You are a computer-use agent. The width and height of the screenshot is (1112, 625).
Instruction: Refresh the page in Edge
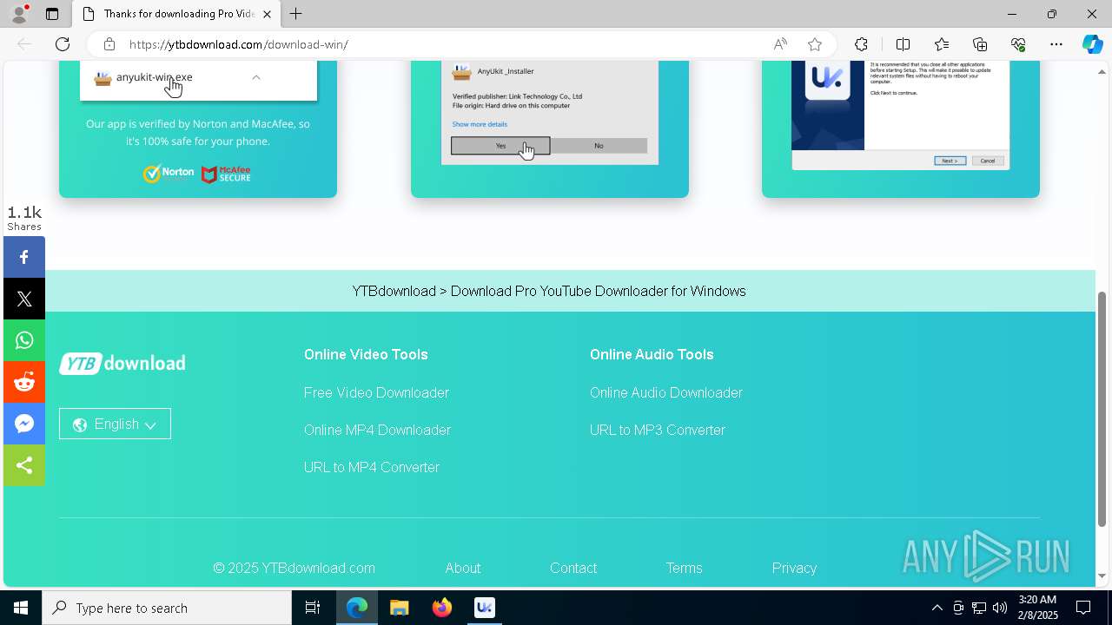click(x=63, y=44)
